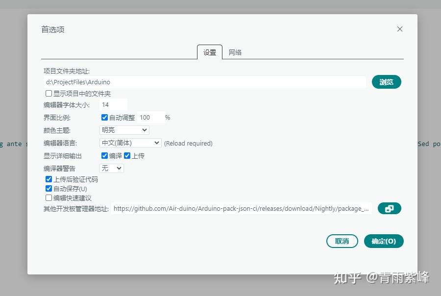Enable 显示项目中的文件夹 option
Viewport: 441px width, 296px height.
pos(49,93)
